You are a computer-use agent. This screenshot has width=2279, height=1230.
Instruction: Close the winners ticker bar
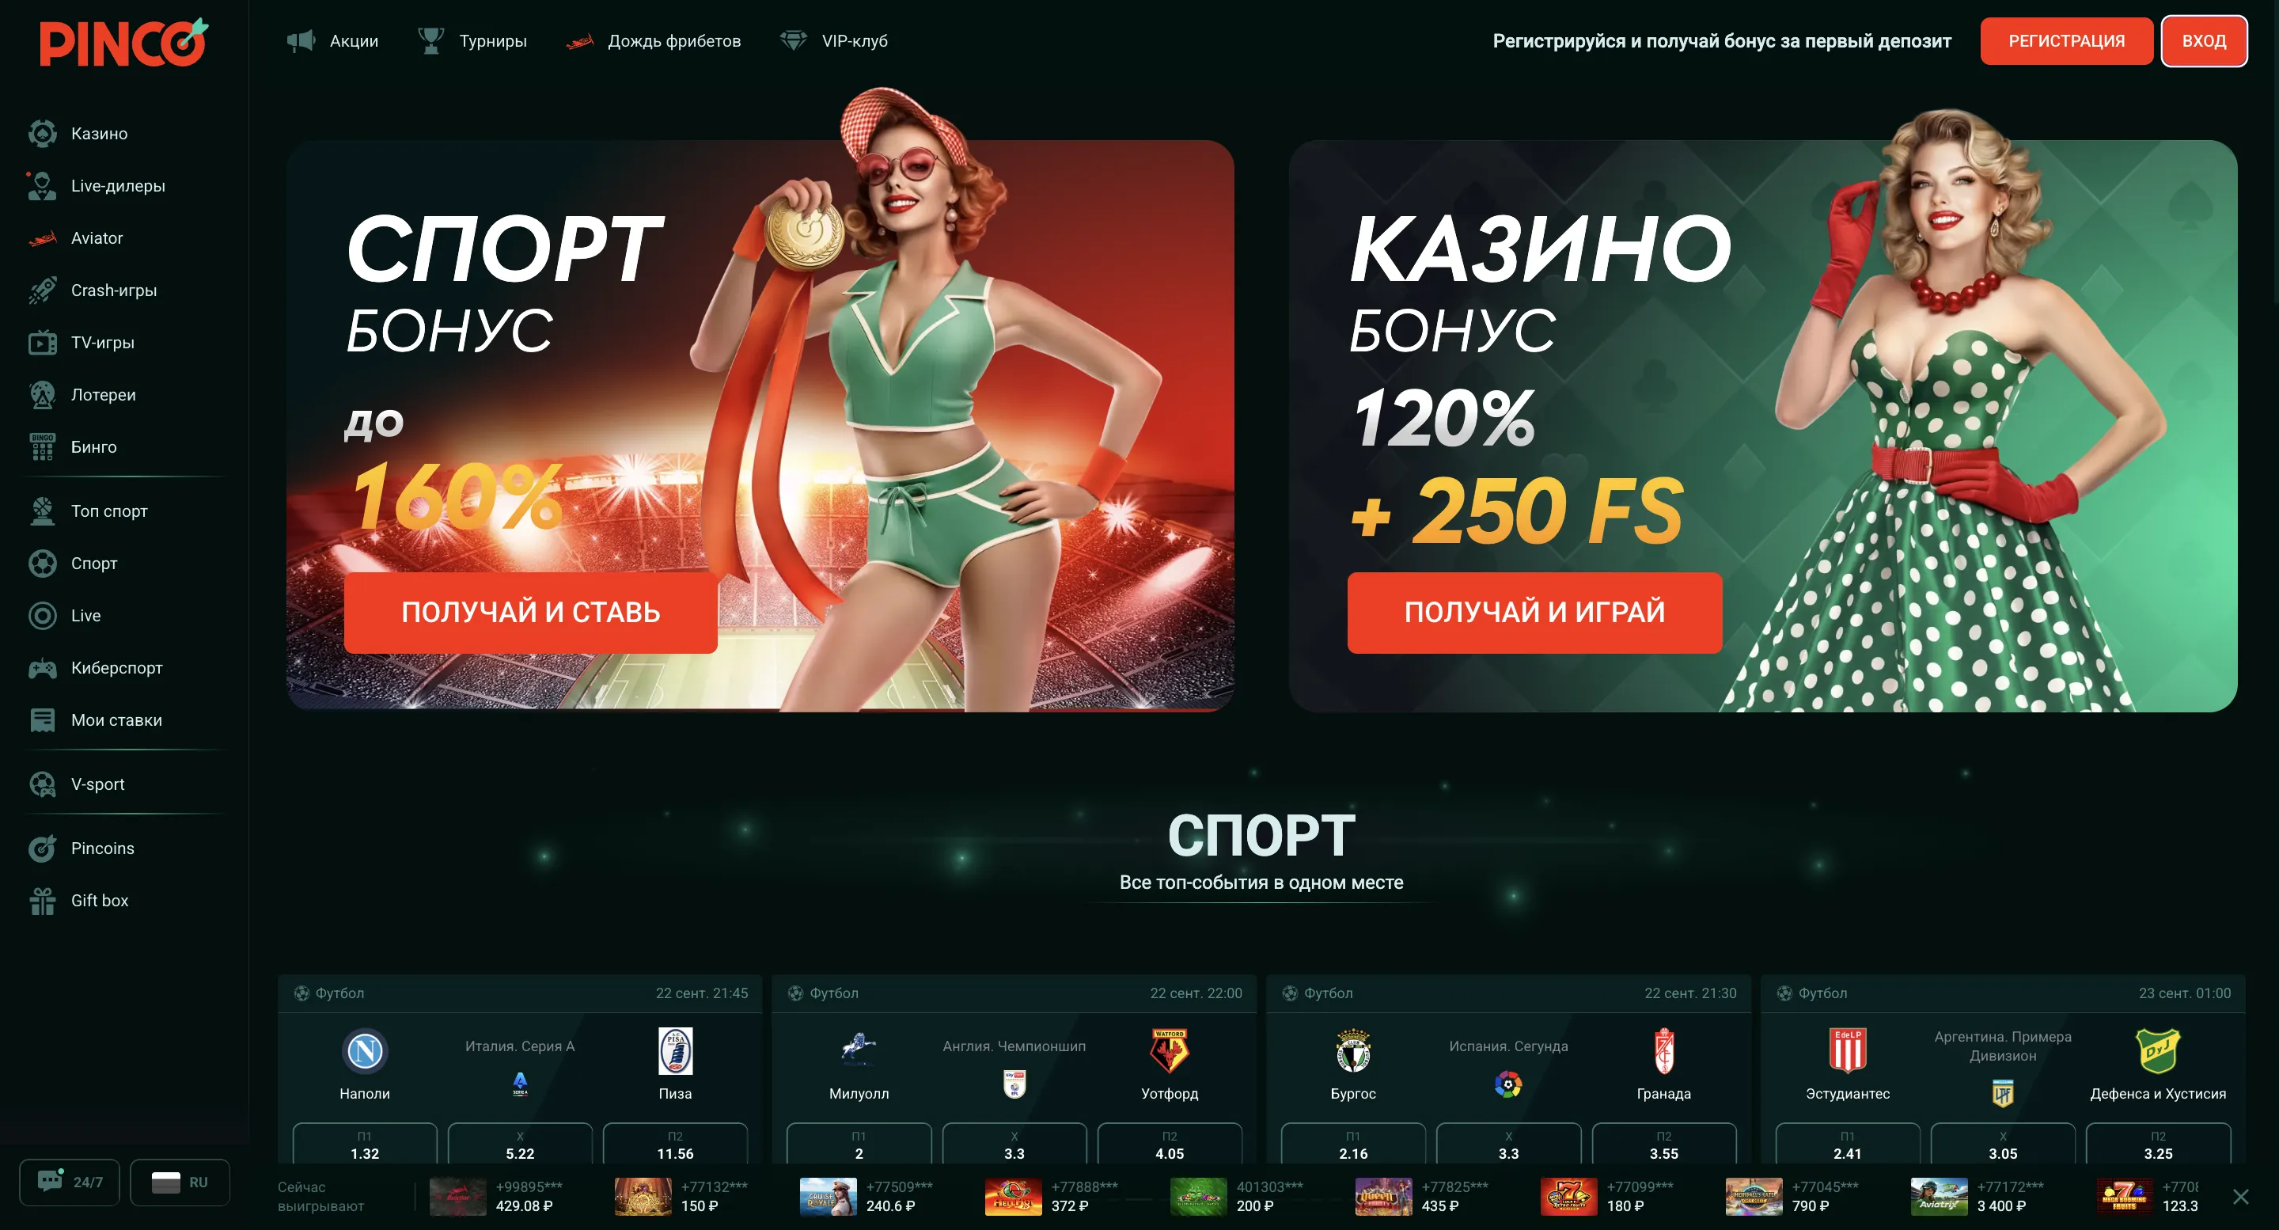tap(2240, 1197)
